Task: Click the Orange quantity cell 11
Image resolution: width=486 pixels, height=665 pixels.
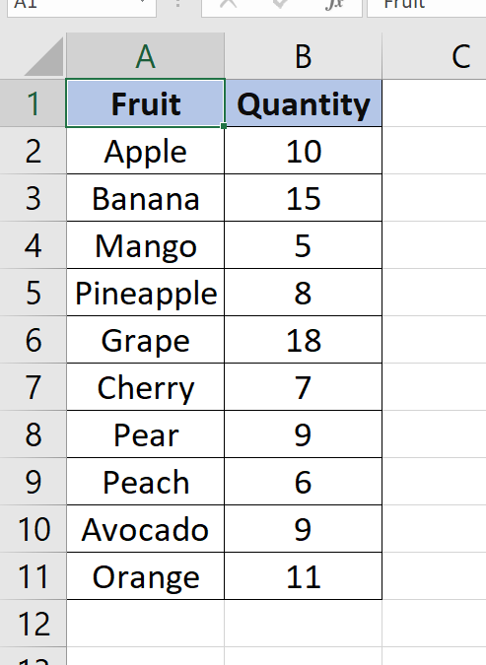Action: pyautogui.click(x=303, y=576)
